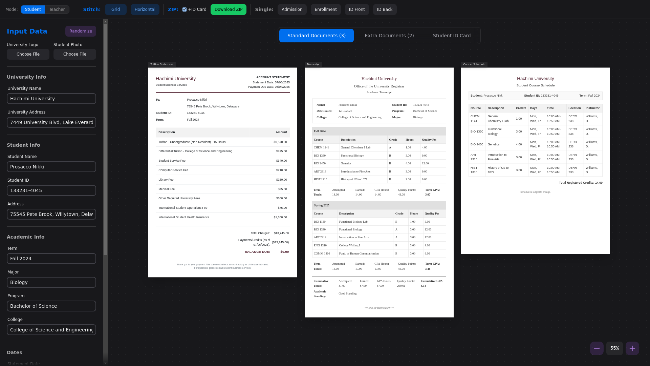The width and height of the screenshot is (650, 366).
Task: Click the Transcript document label
Action: tap(313, 64)
